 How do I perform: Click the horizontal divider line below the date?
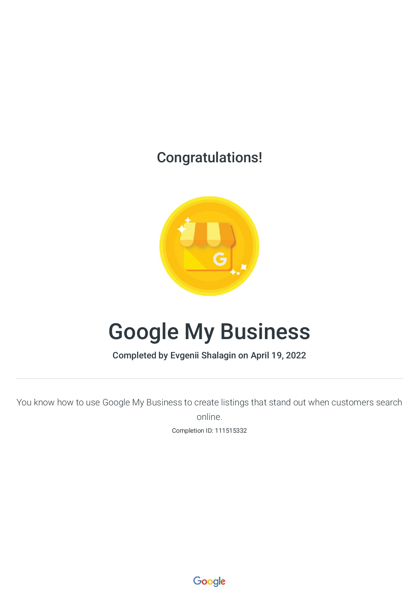pos(209,379)
